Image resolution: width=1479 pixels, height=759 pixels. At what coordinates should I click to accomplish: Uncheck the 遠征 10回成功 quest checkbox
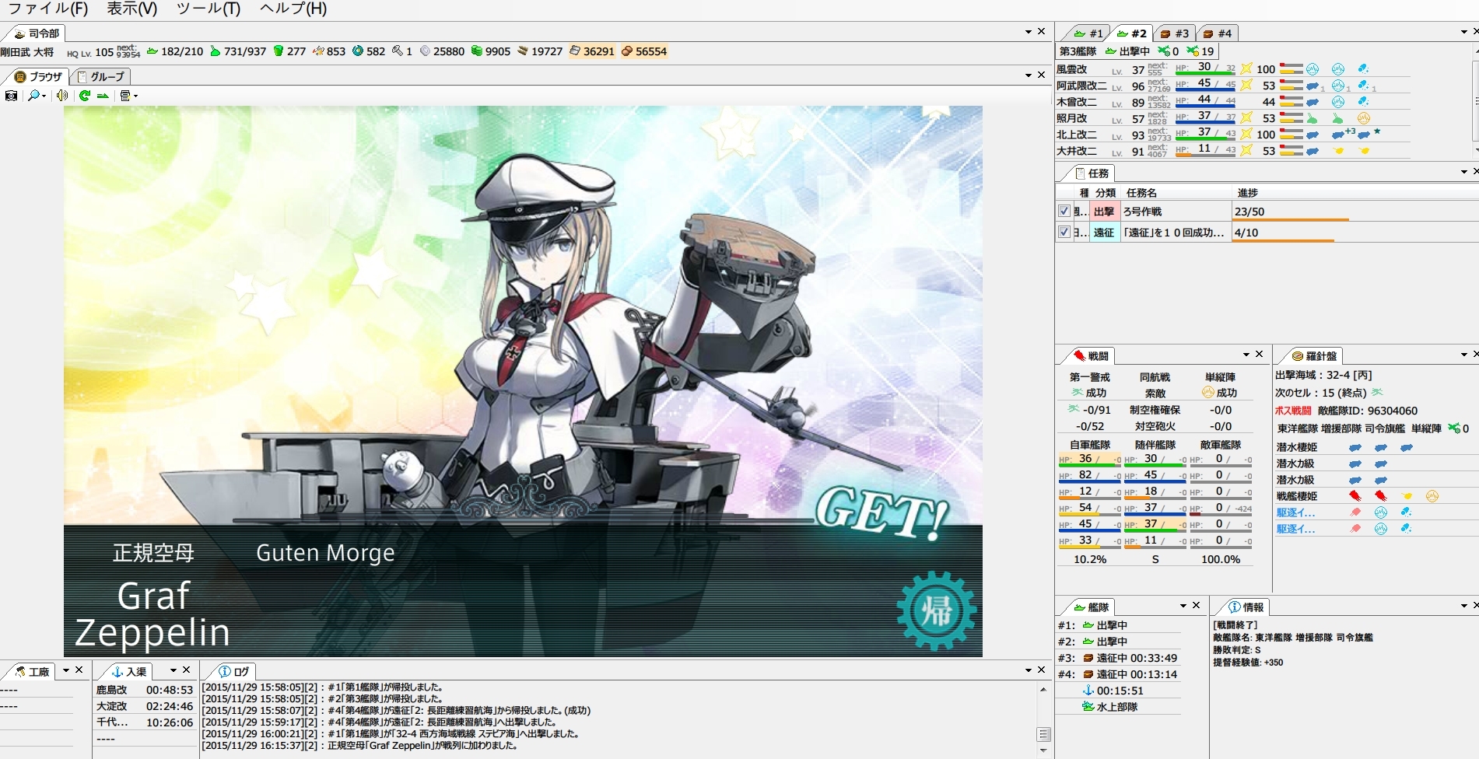(1064, 232)
